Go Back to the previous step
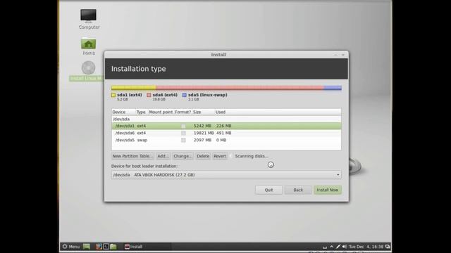This screenshot has height=253, width=451. coord(298,190)
